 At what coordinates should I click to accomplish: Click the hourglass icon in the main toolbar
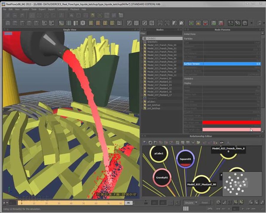pos(119,23)
